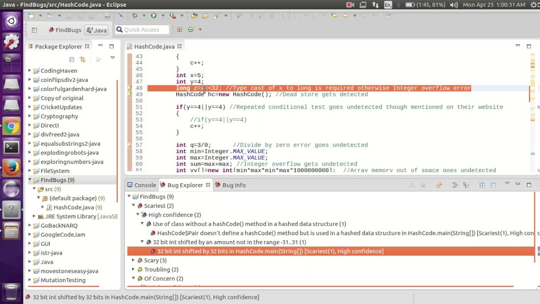Viewport: 540px width, 304px height.
Task: Close the HashCode.java editor tab
Action: (x=179, y=46)
